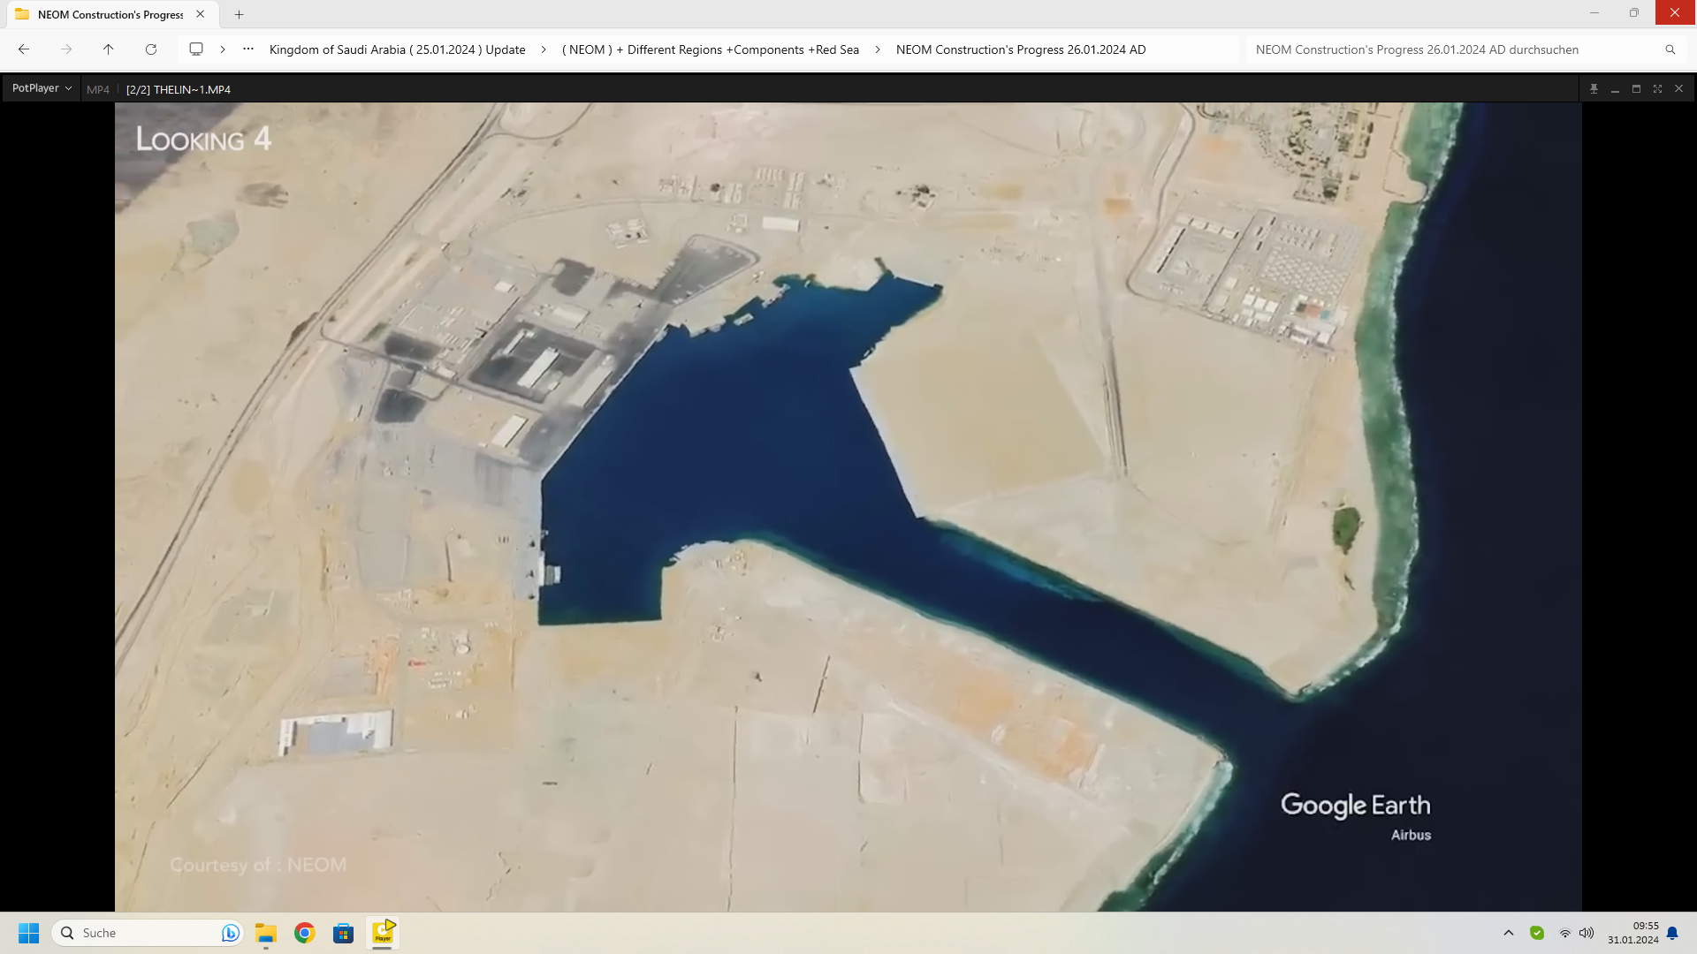This screenshot has height=954, width=1697.
Task: Expand the chevron next to monitor icon
Action: (x=223, y=49)
